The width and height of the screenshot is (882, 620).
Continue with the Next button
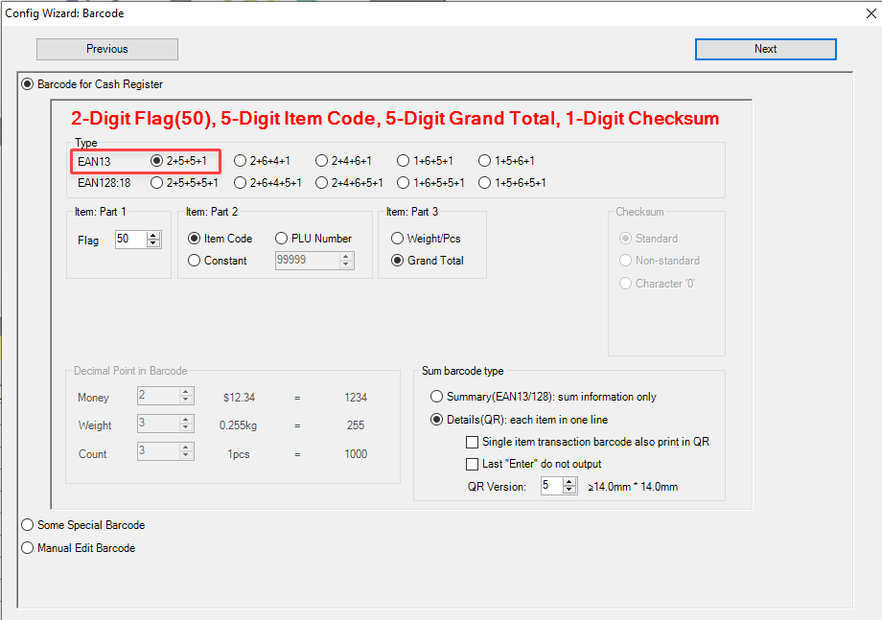coord(765,49)
